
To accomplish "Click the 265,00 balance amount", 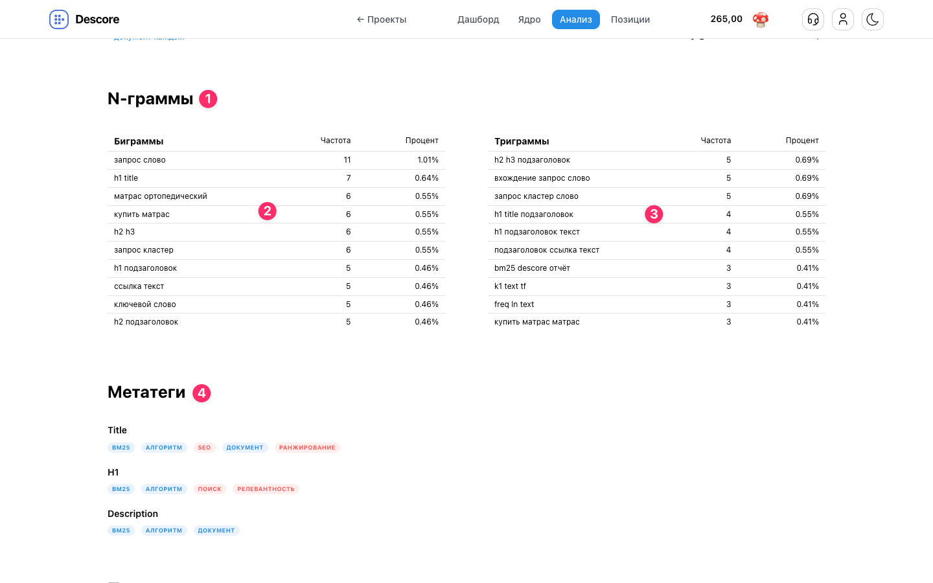I will pos(726,19).
